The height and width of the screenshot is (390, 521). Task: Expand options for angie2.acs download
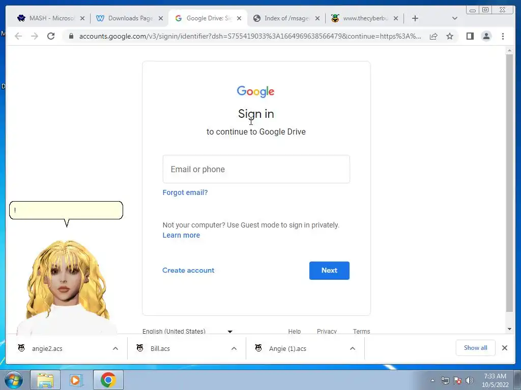115,348
